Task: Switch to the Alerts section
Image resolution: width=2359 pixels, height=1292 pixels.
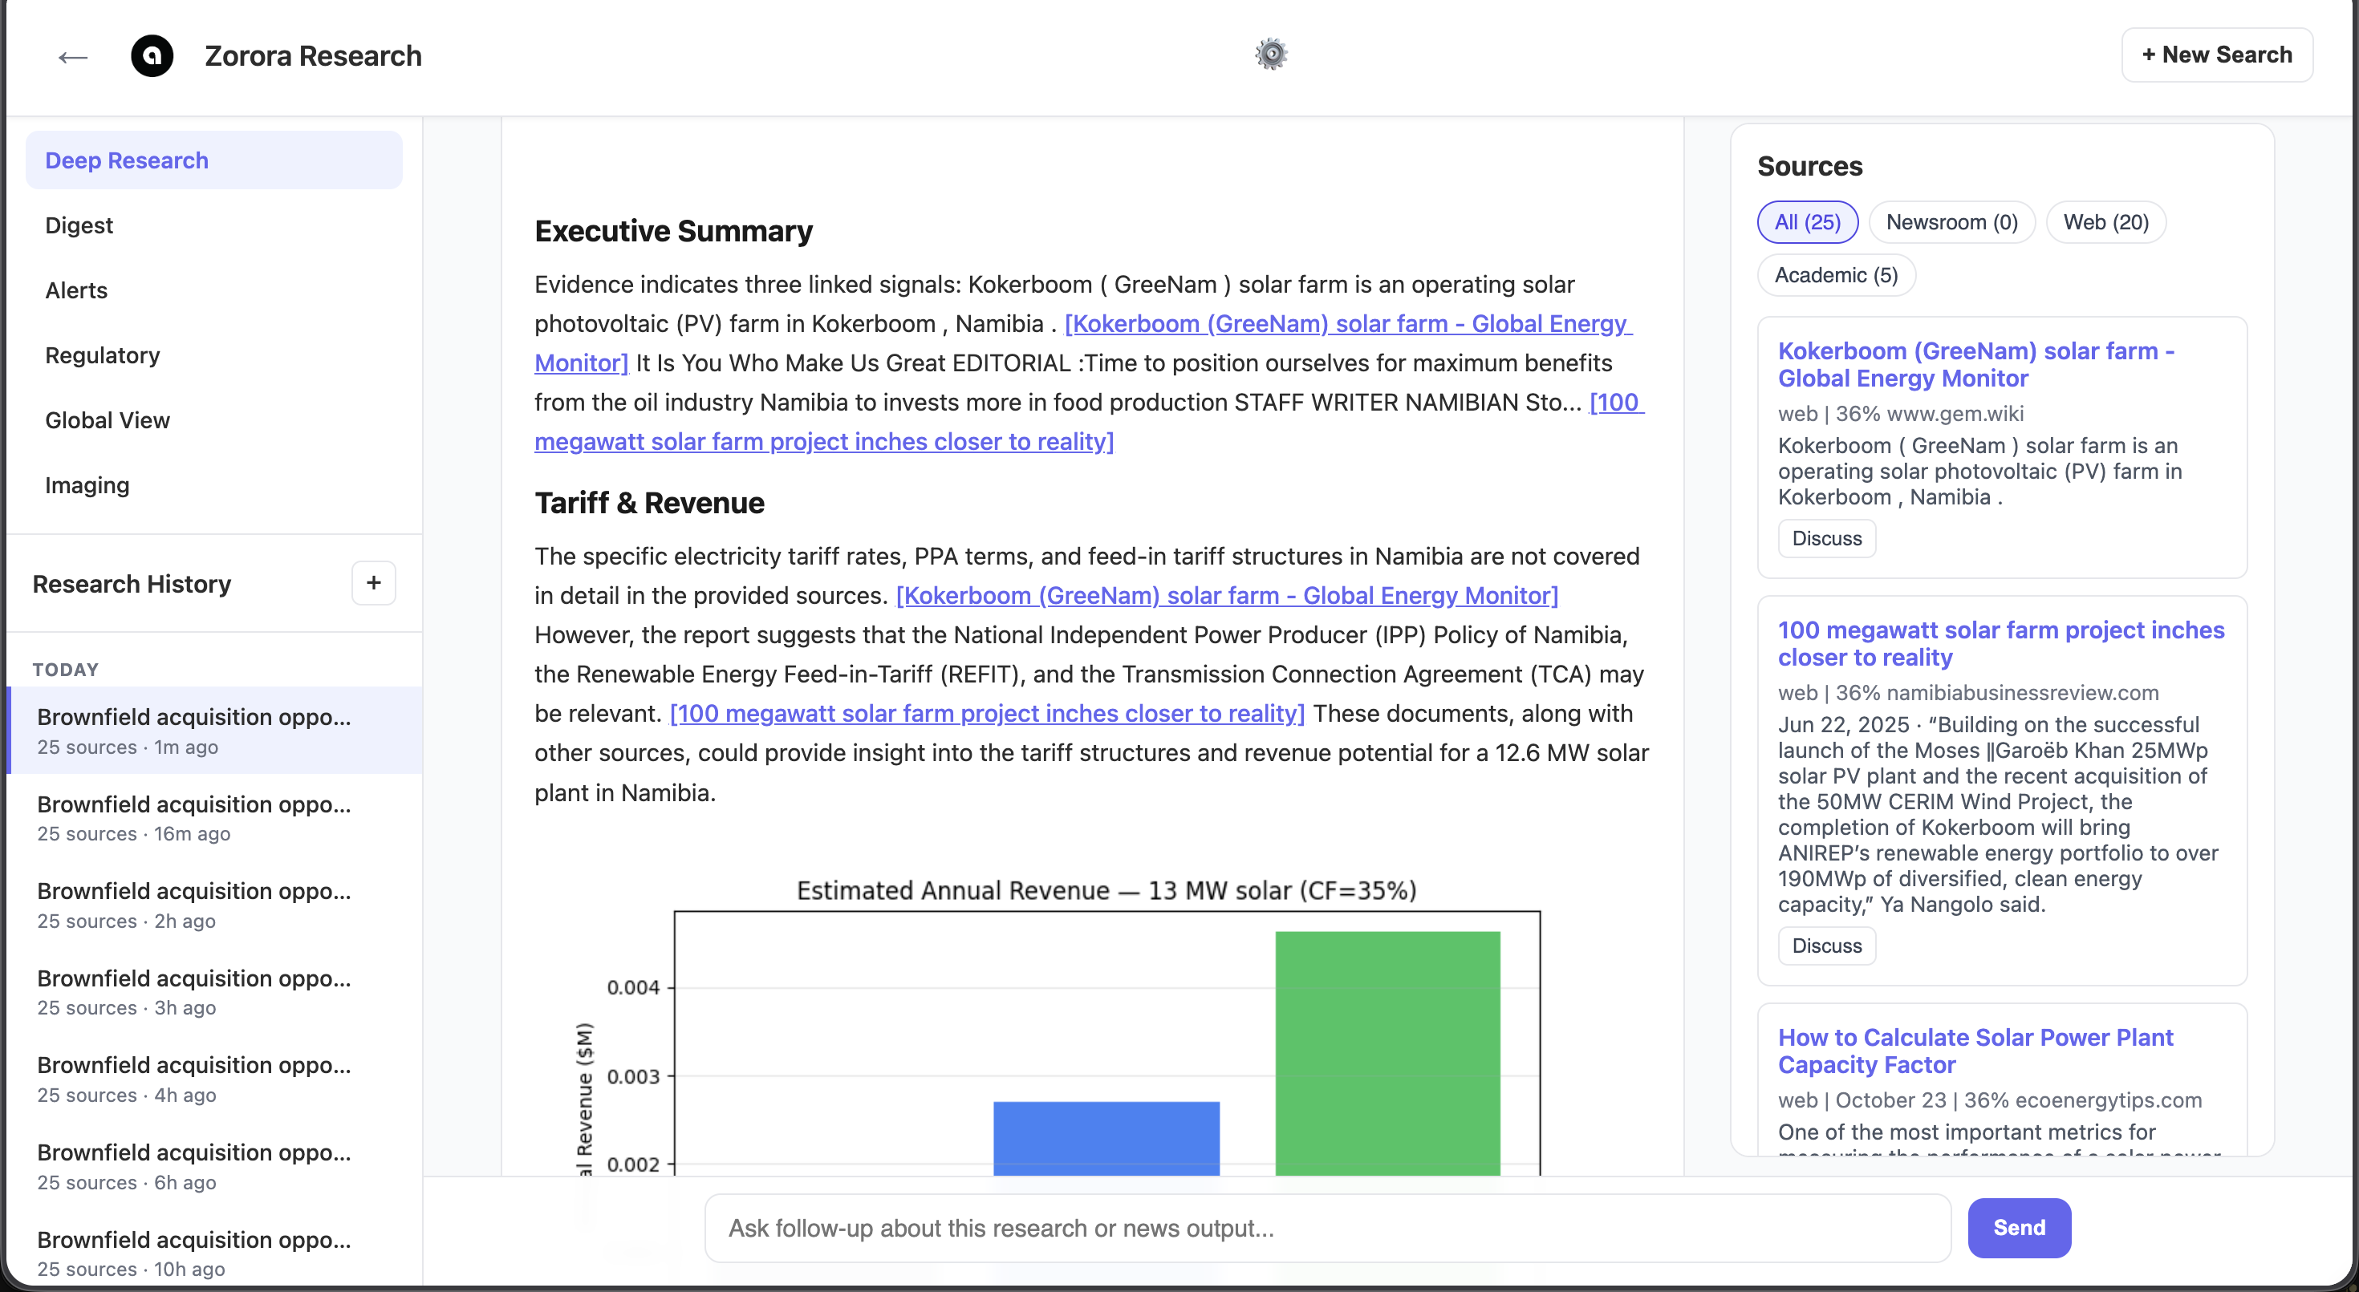Action: coord(76,290)
